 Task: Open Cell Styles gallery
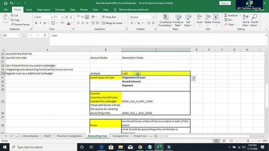point(188,21)
